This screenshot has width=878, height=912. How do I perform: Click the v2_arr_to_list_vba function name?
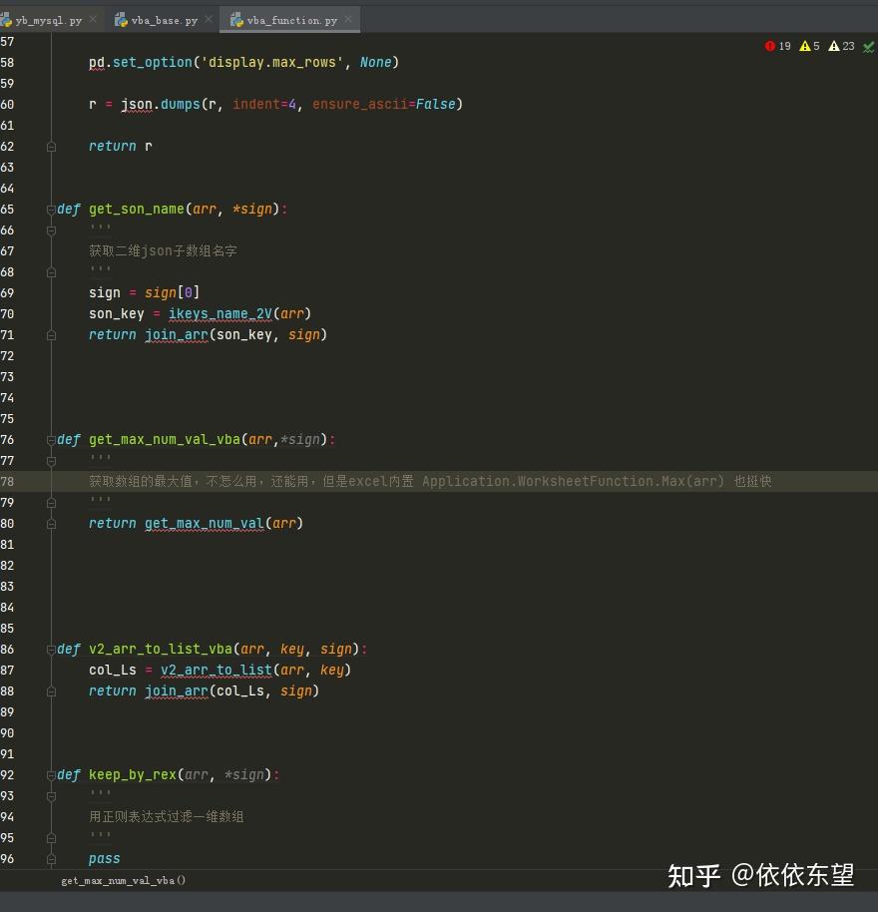(x=161, y=649)
